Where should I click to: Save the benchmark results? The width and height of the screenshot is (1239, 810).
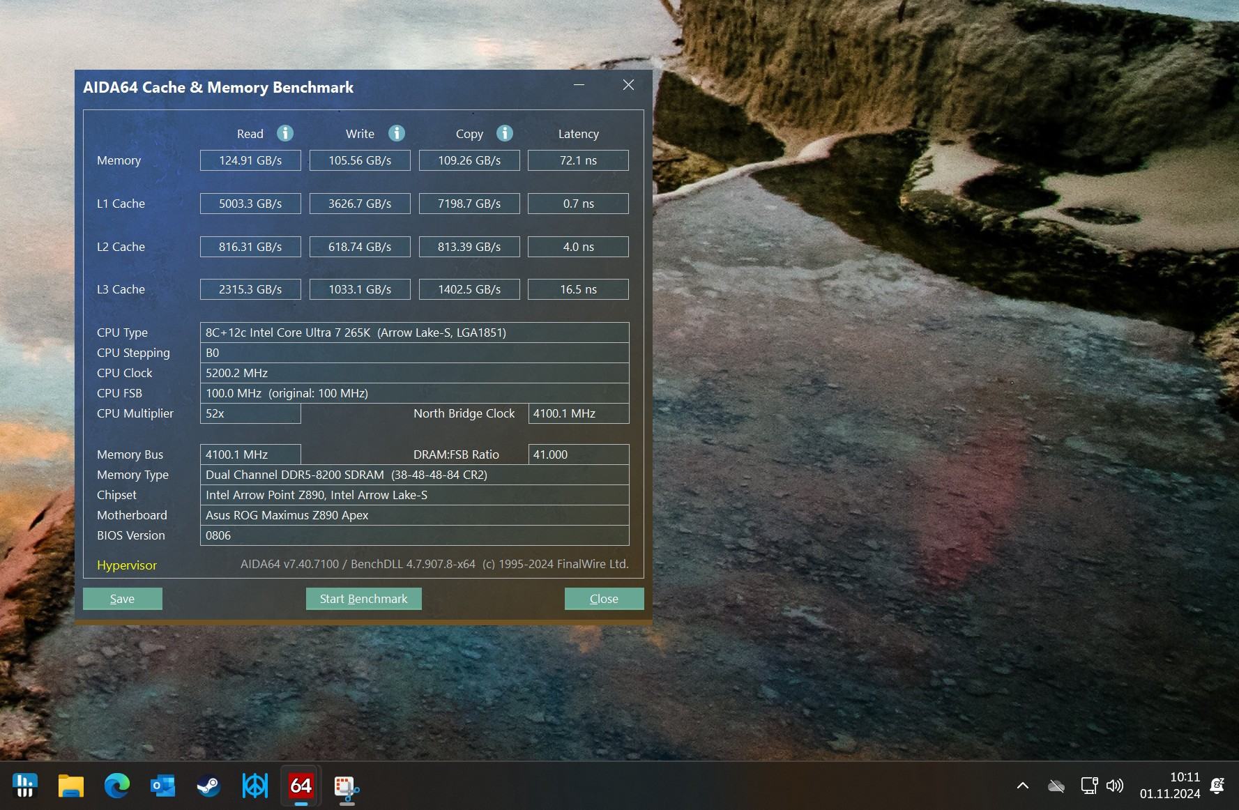point(123,599)
